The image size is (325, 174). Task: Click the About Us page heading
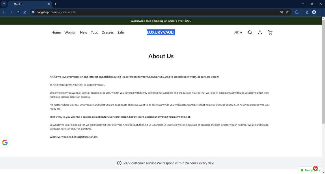(x=161, y=56)
